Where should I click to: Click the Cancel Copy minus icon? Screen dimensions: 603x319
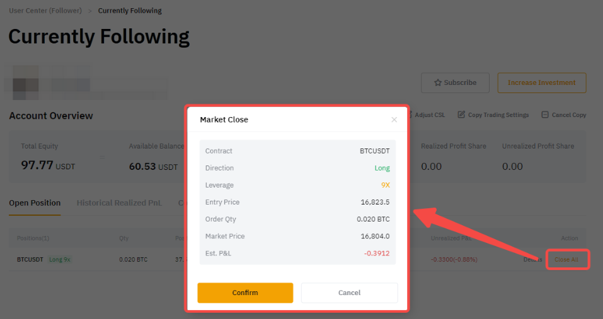point(544,115)
